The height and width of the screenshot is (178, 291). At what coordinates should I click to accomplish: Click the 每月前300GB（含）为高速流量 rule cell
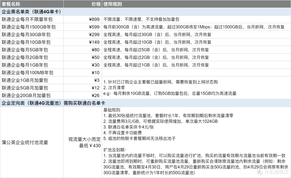click(x=196, y=27)
